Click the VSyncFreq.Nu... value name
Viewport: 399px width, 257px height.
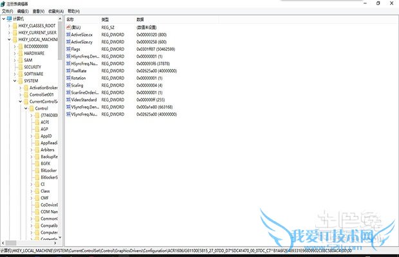84,114
